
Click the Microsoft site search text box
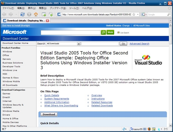coord(71,32)
